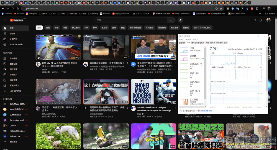Open the Facebook bookmark

(x=7, y=14)
